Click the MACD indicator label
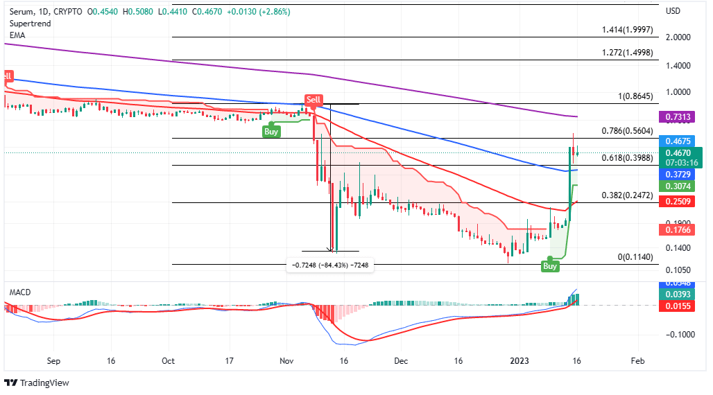Viewport: 713px width, 395px height. pyautogui.click(x=20, y=292)
